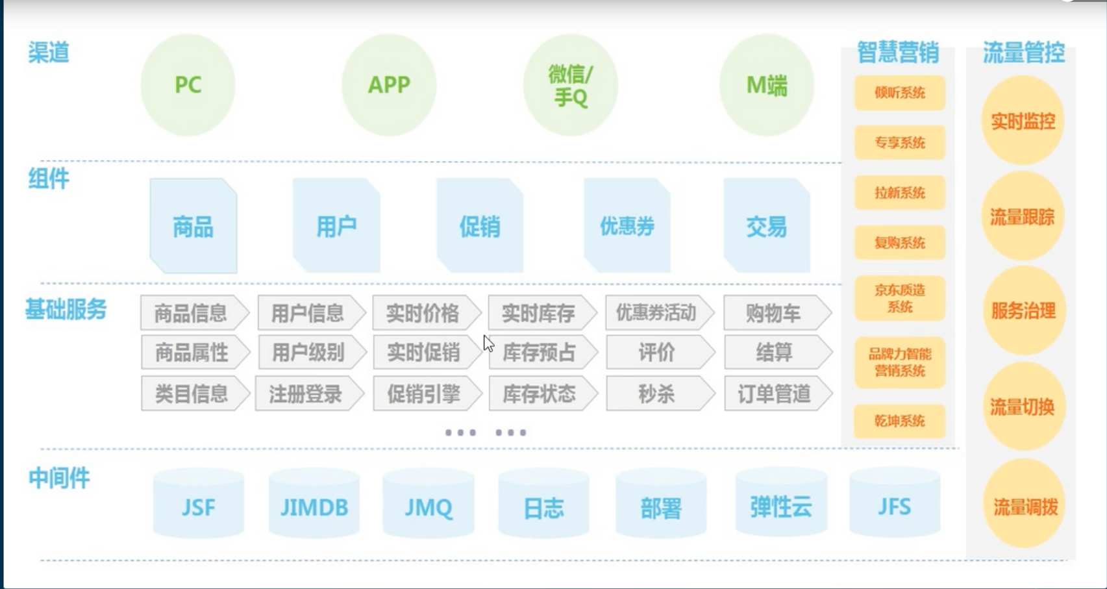Select the 用户 component block
The height and width of the screenshot is (589, 1107).
point(336,226)
